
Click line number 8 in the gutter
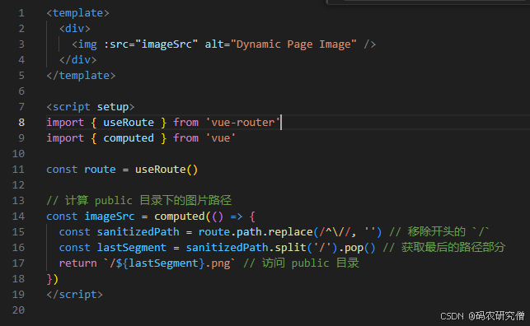tap(21, 123)
